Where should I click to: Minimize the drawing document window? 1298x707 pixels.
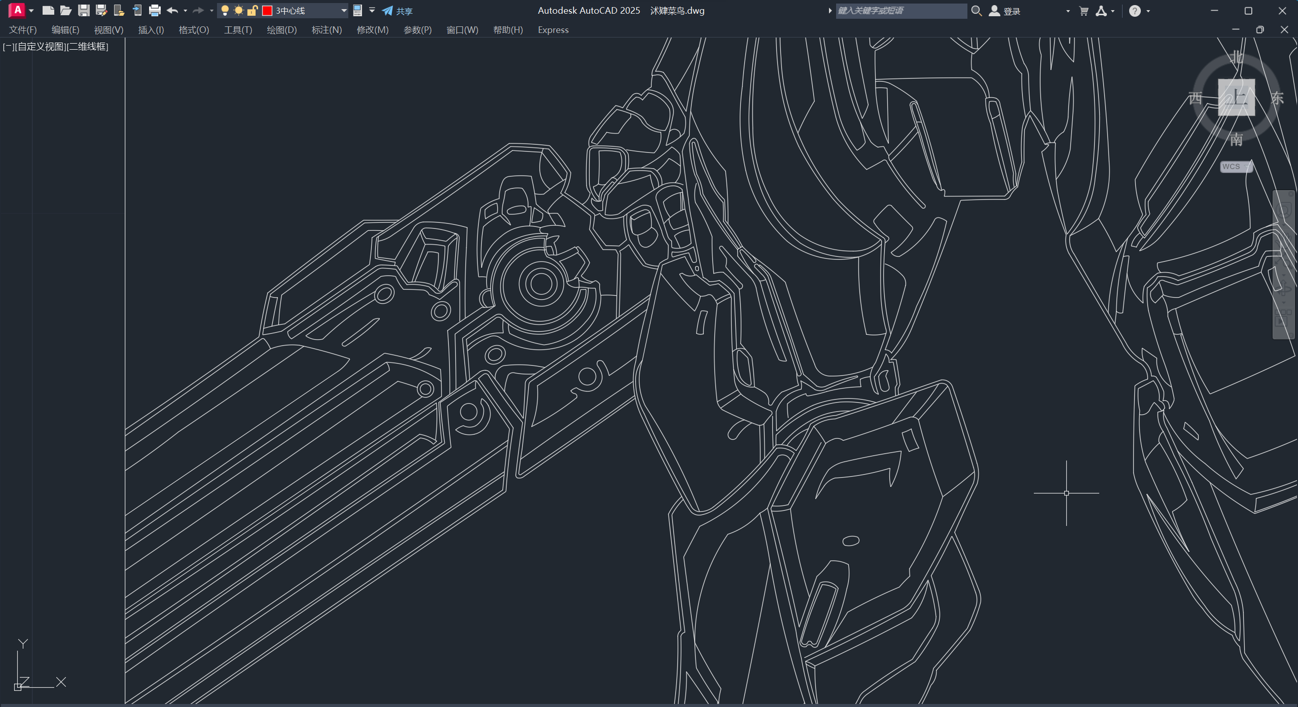pyautogui.click(x=1236, y=30)
